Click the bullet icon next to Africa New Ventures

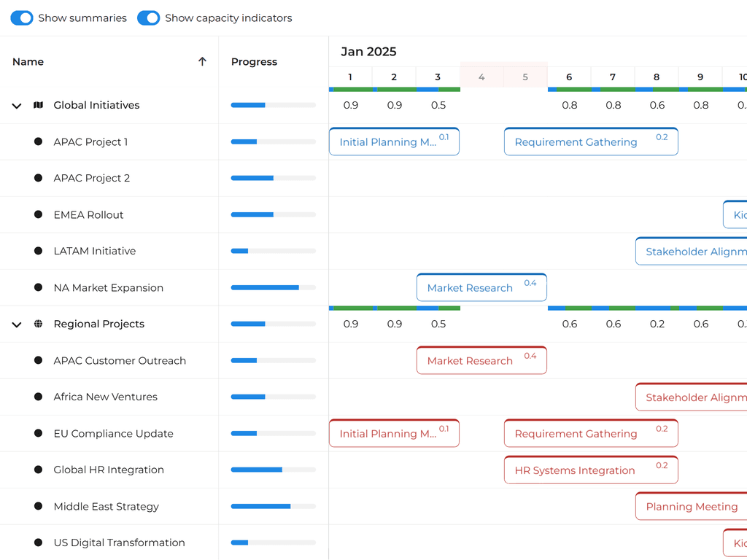39,397
